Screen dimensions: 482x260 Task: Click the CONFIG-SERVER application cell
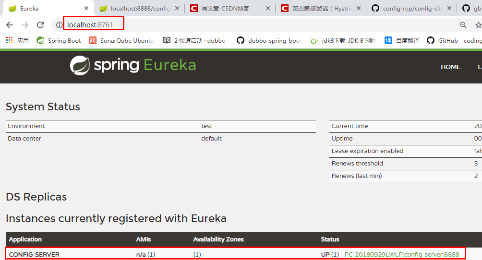pos(34,254)
